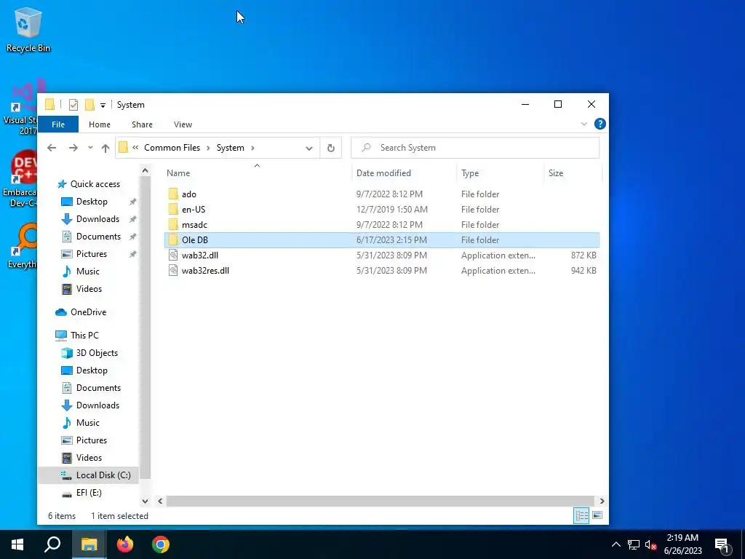Launch Firefox from the taskbar

(x=125, y=544)
